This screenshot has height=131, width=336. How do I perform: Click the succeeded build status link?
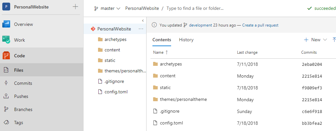tap(325, 8)
